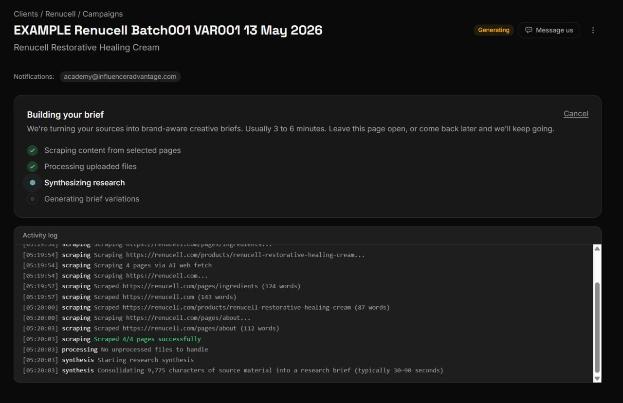Click the green check beside Scraping content
The image size is (623, 403).
tap(33, 151)
